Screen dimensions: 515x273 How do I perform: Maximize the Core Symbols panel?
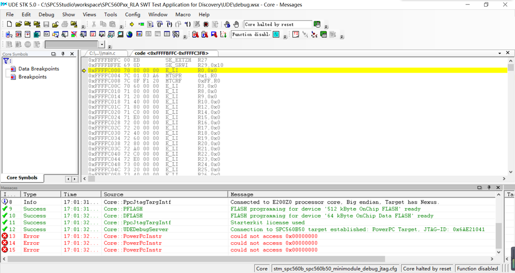pyautogui.click(x=54, y=54)
